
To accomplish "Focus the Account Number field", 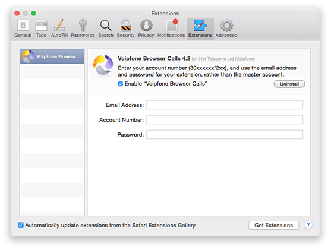I will coord(225,119).
